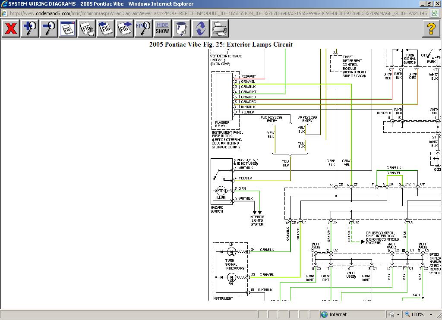
Task: Click the Flasher Relay component in diagram
Action: [x=224, y=96]
